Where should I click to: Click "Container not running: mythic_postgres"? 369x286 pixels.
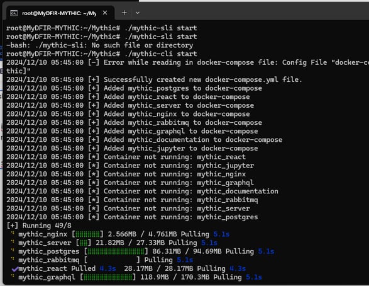pyautogui.click(x=181, y=217)
